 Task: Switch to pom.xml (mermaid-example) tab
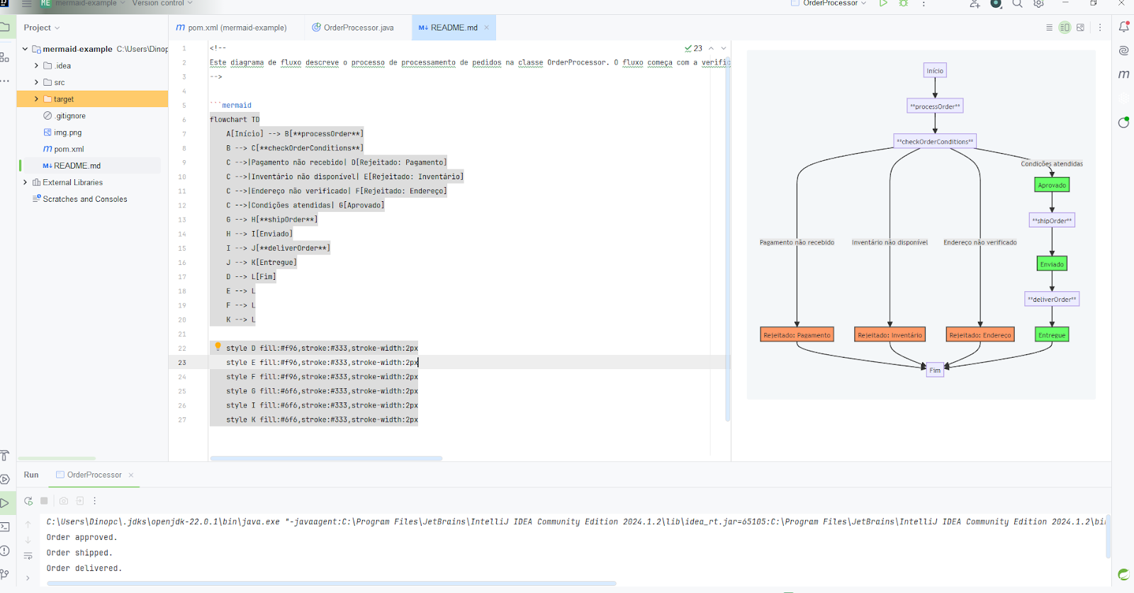tap(231, 28)
